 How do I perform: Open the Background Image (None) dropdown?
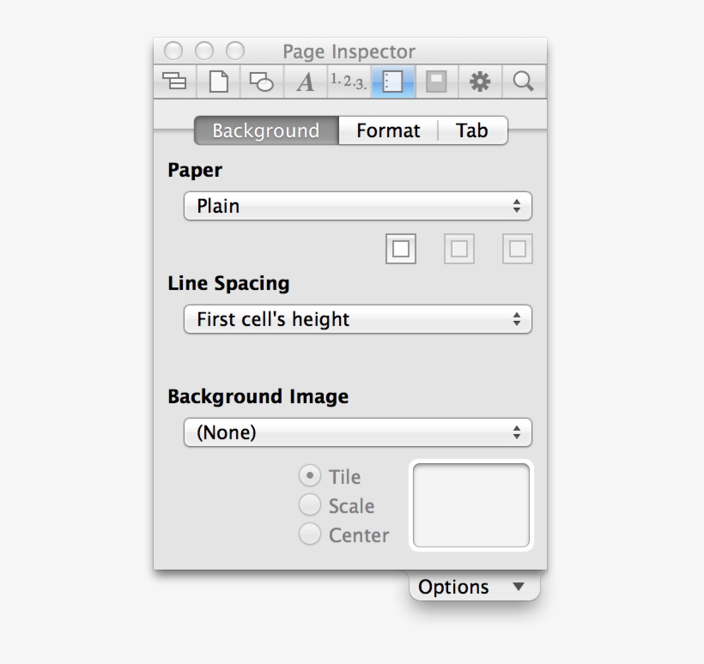358,432
